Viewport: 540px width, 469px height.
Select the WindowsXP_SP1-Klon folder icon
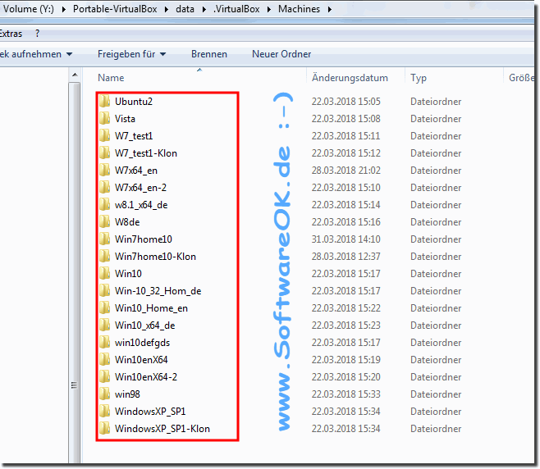[105, 428]
